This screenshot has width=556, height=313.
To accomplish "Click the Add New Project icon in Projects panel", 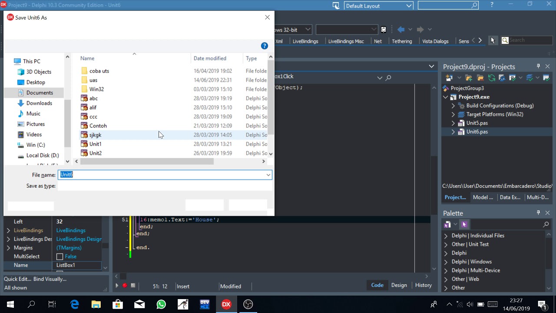I will point(449,78).
